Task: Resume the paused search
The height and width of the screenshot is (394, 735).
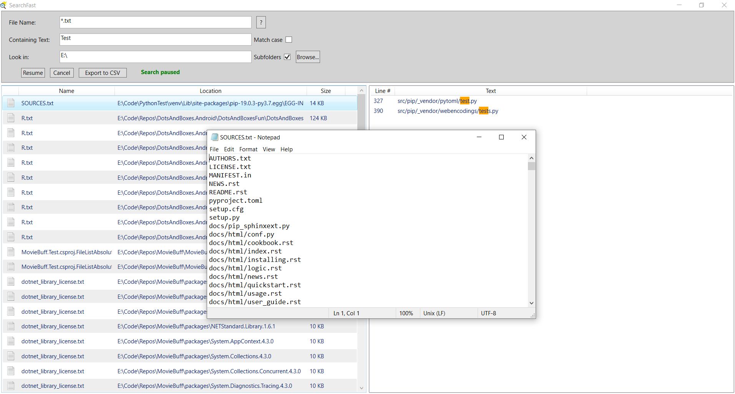Action: (33, 73)
